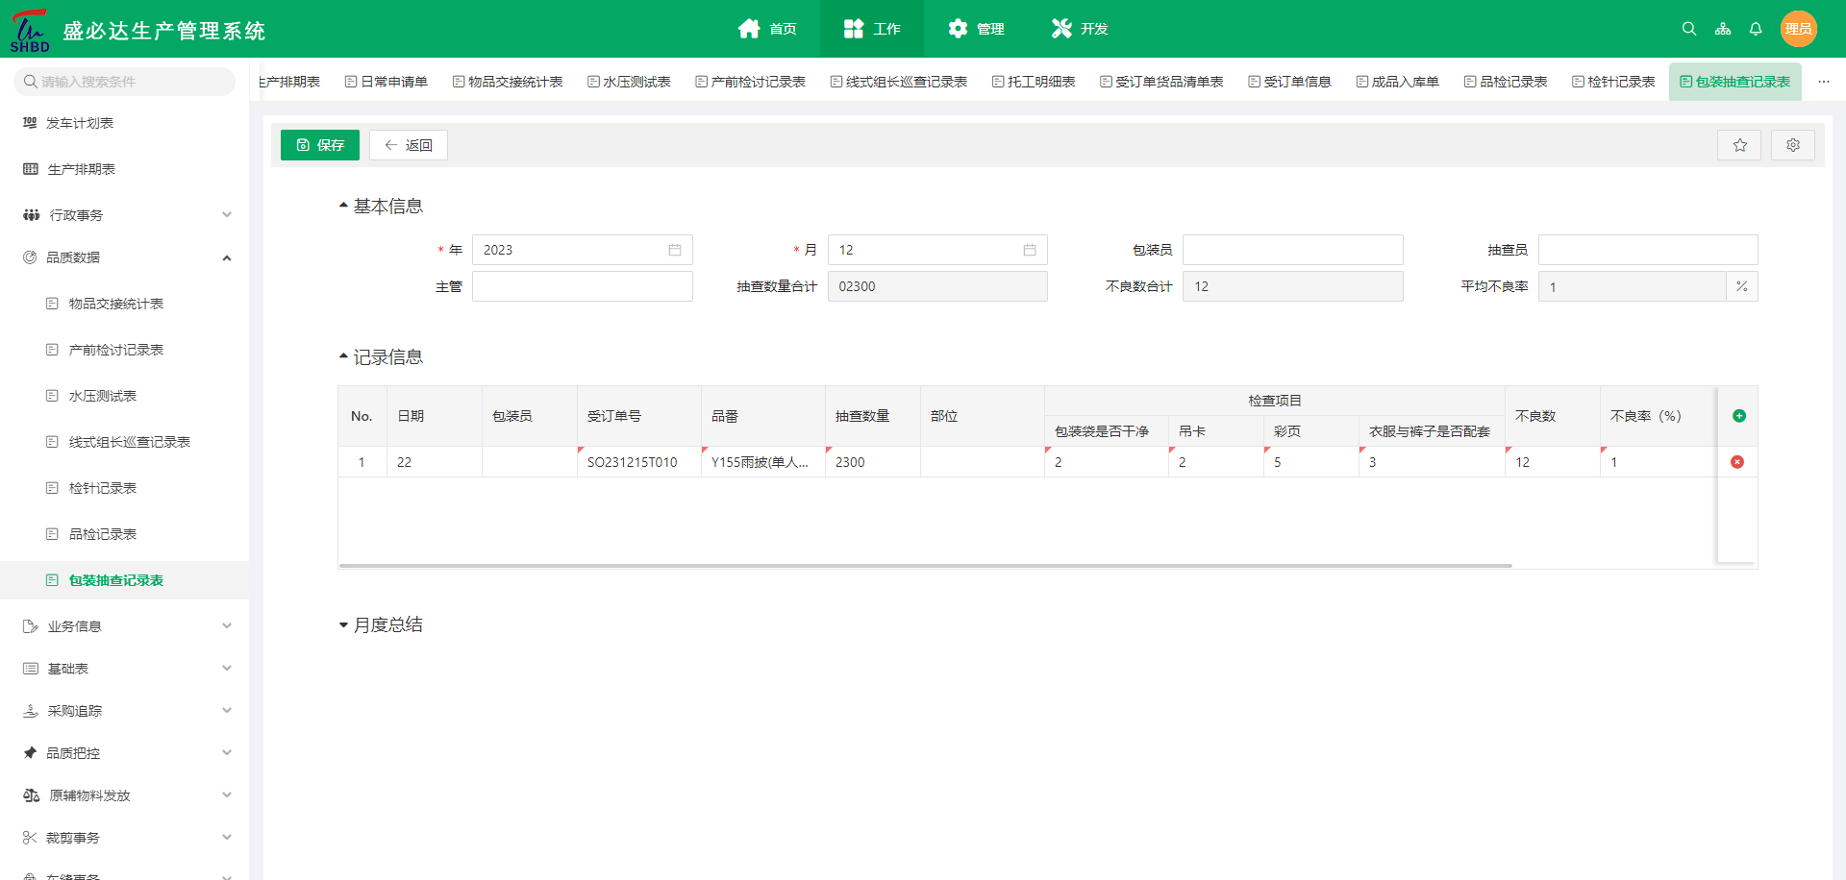Focus the 包装员 input field
This screenshot has width=1846, height=880.
coord(1292,250)
